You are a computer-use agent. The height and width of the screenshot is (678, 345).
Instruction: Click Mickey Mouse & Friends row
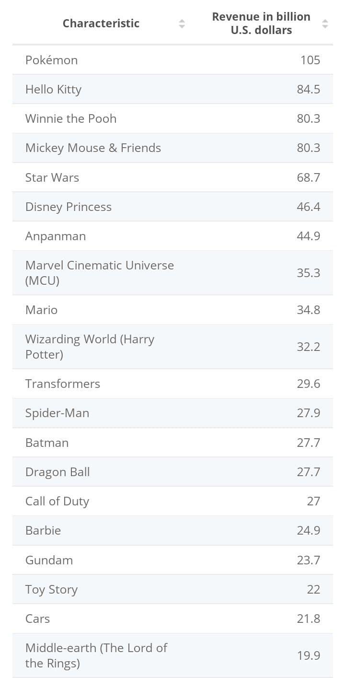tap(93, 148)
